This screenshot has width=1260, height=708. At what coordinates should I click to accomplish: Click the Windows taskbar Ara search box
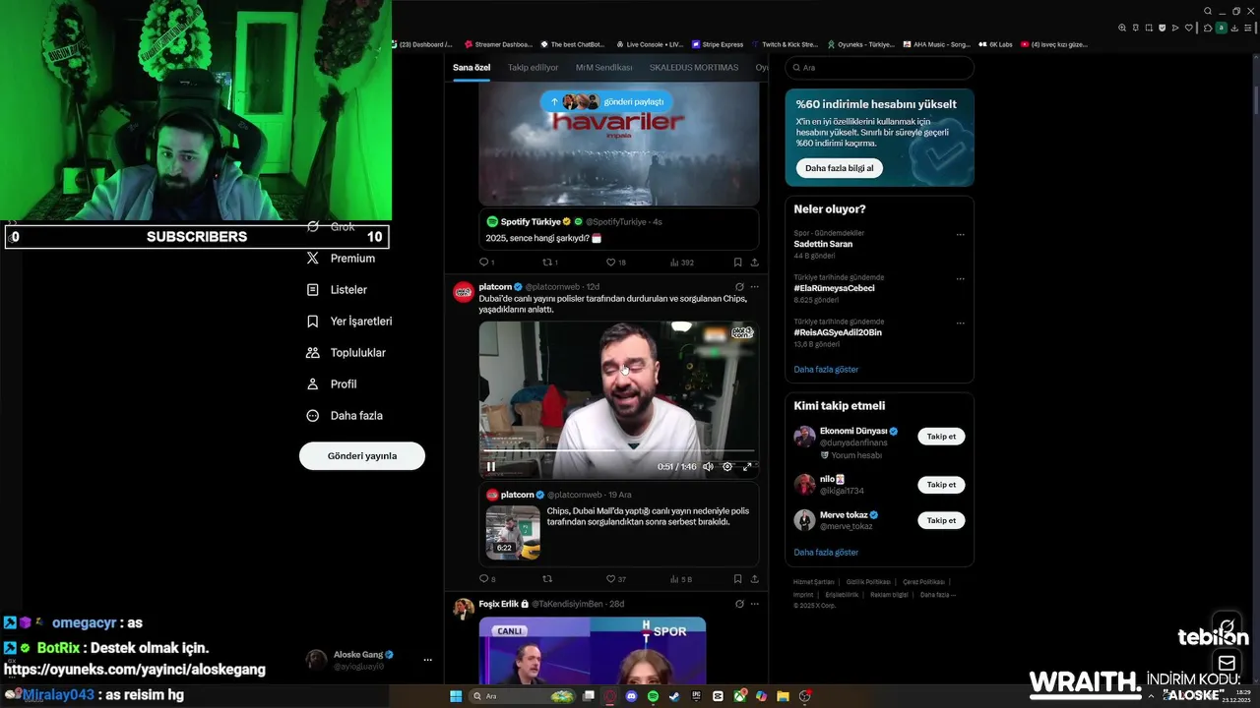pyautogui.click(x=522, y=696)
